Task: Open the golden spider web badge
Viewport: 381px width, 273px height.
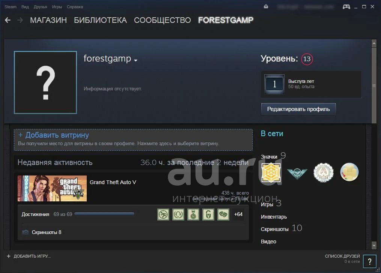Action: pos(271,172)
